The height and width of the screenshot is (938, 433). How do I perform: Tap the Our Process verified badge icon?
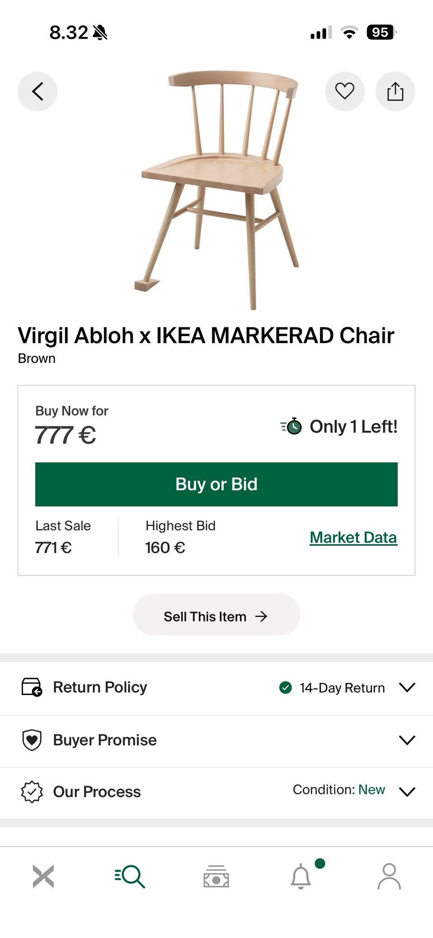32,792
